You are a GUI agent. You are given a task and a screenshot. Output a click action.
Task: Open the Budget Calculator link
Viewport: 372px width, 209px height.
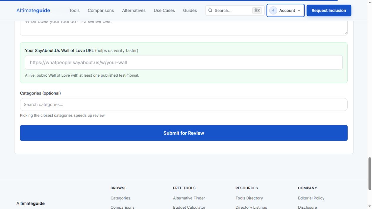pyautogui.click(x=189, y=207)
